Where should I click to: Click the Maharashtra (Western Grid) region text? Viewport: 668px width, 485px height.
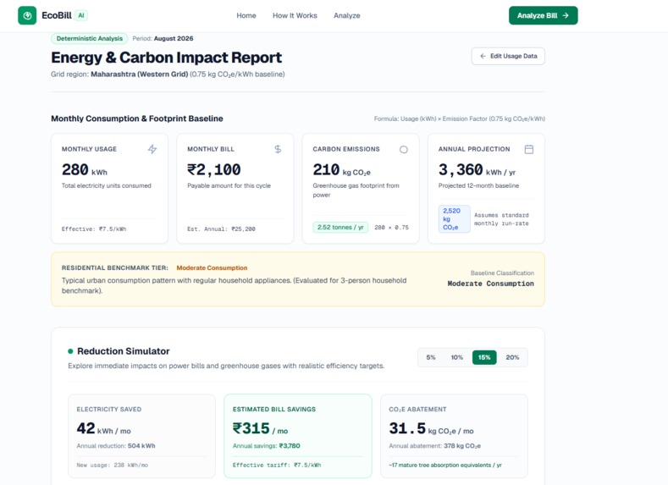(x=140, y=74)
